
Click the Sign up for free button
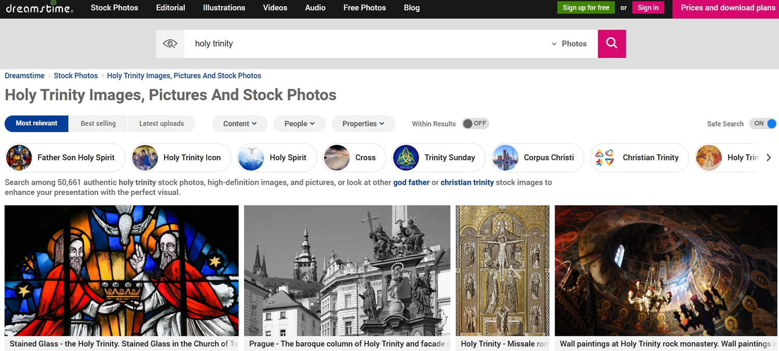[x=586, y=8]
